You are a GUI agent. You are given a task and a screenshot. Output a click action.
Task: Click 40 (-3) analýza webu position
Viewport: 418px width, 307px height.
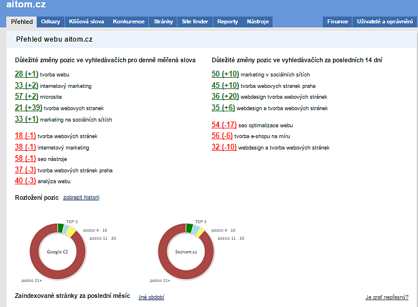coord(26,181)
